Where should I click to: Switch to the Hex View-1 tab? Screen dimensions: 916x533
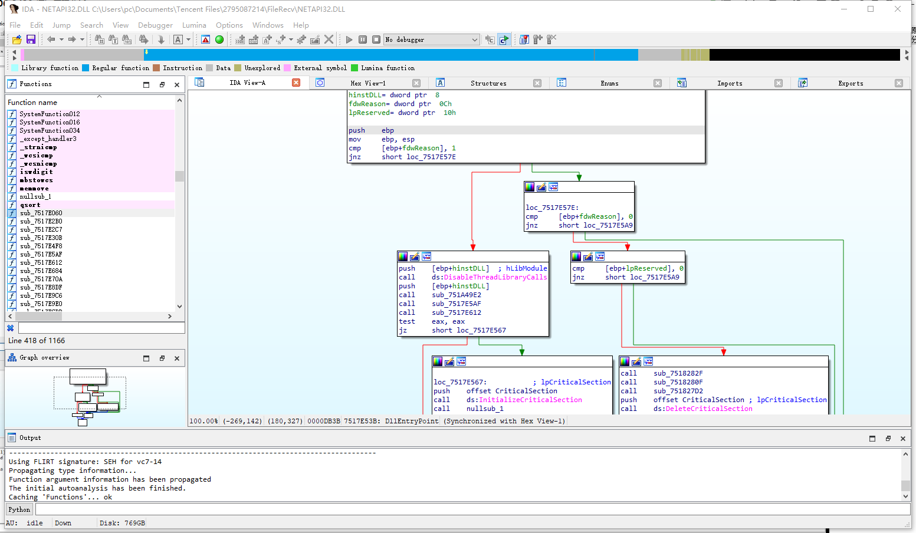point(367,83)
